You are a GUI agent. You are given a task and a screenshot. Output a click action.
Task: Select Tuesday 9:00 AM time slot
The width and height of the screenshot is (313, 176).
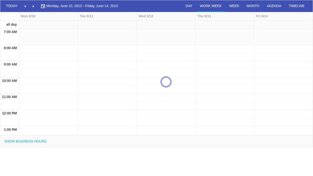click(x=107, y=65)
